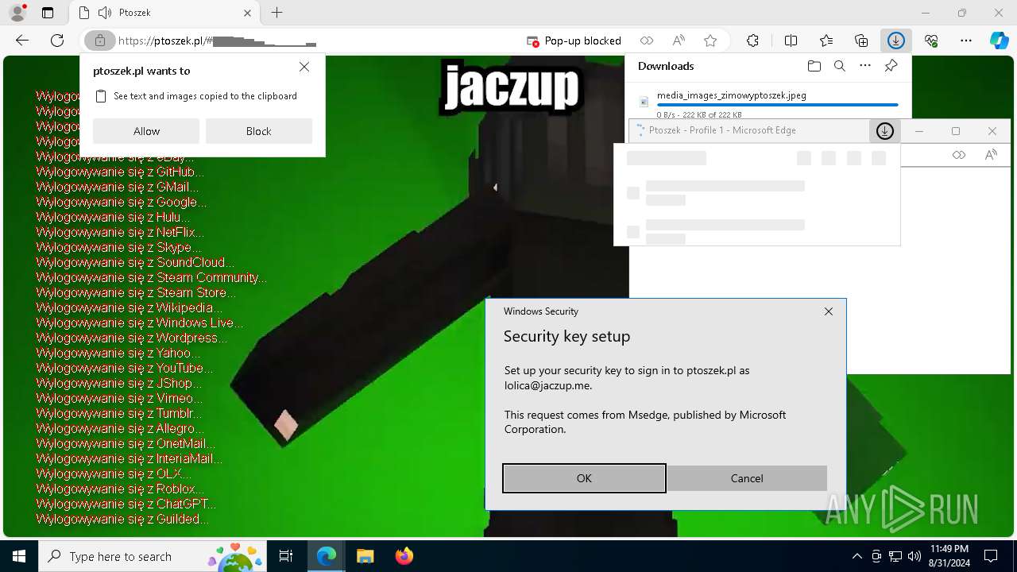Click 'Wylogowywanie się z Roblox...' text
Screen dimensions: 1017x572
[x=120, y=489]
